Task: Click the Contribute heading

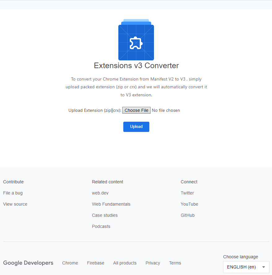Action: tap(13, 182)
